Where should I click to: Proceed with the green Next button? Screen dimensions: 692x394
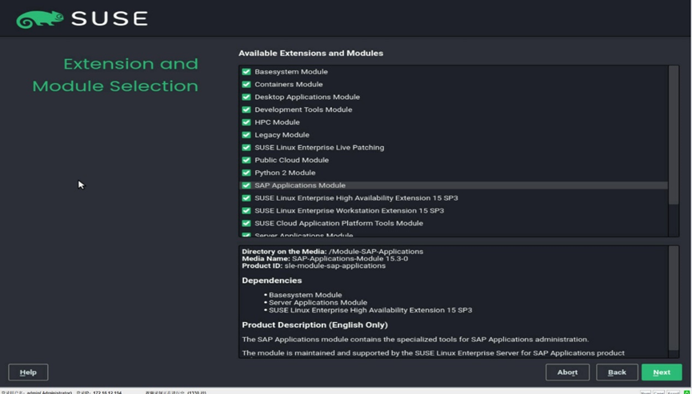pos(662,372)
